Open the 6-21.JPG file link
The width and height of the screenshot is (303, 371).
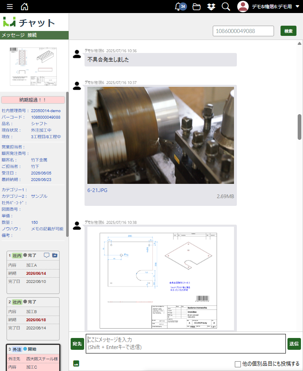pyautogui.click(x=97, y=190)
